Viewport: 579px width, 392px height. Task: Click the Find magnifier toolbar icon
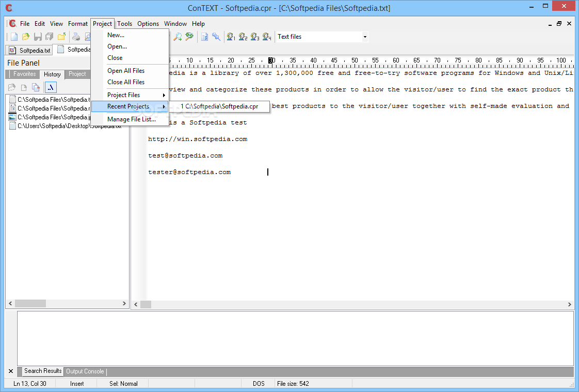pyautogui.click(x=178, y=37)
